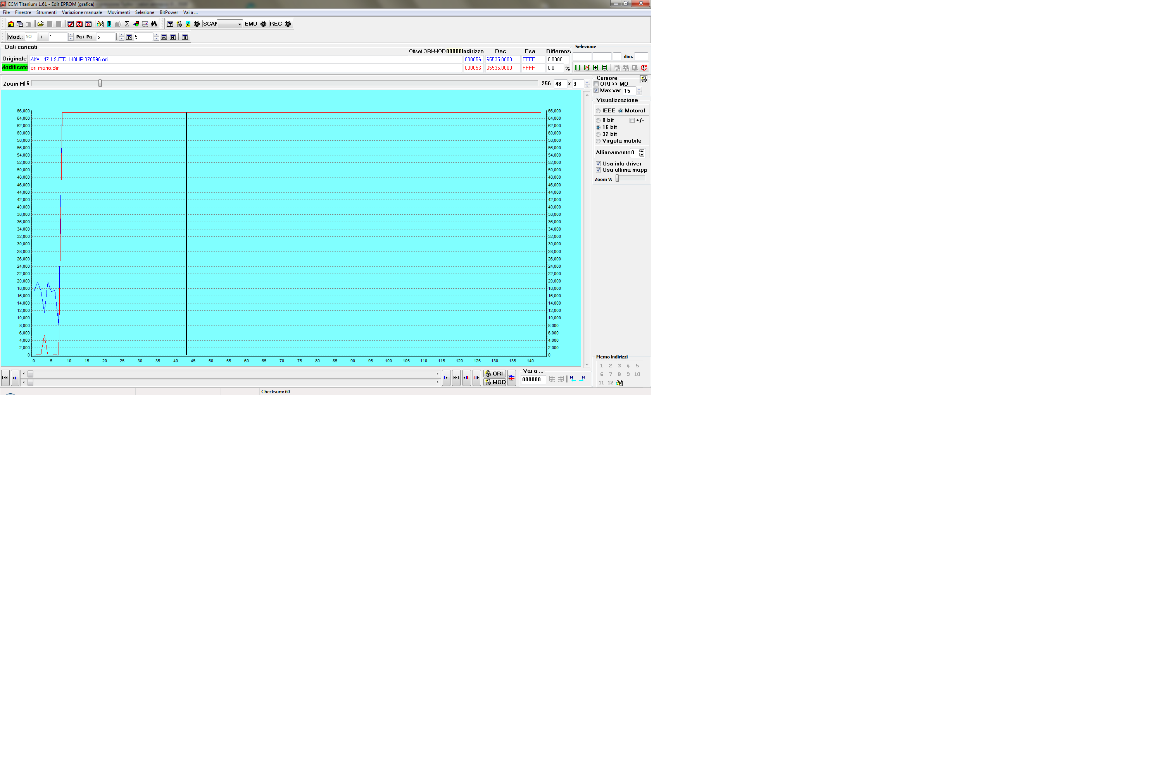Decrease the Allineamento spinner value
The height and width of the screenshot is (775, 1163).
(x=642, y=155)
